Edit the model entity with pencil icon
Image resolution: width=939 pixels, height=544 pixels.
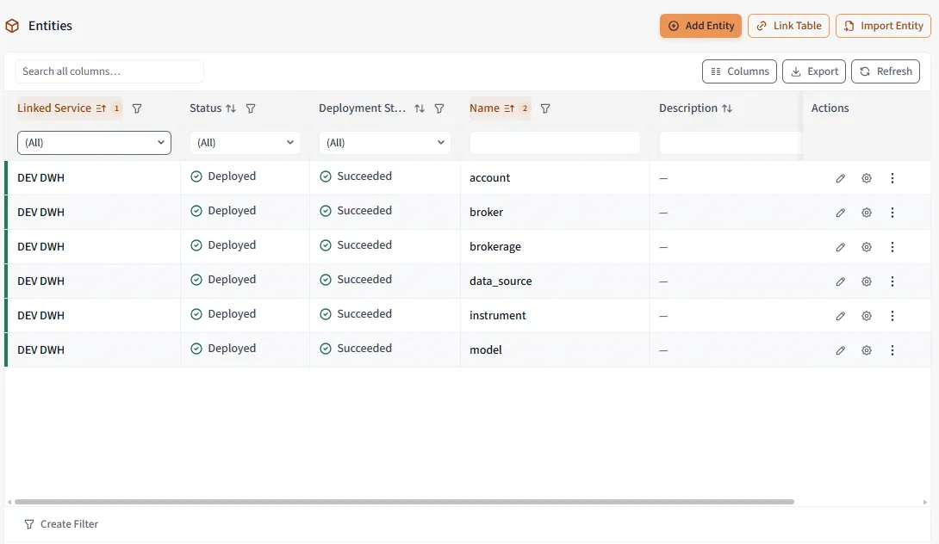(x=840, y=350)
